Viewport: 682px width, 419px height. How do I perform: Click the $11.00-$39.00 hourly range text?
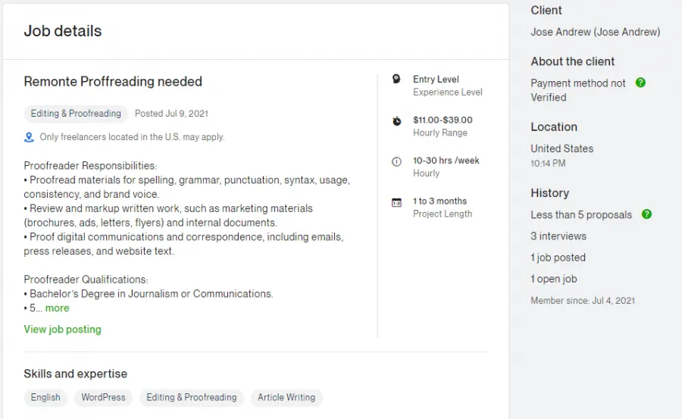tap(443, 120)
